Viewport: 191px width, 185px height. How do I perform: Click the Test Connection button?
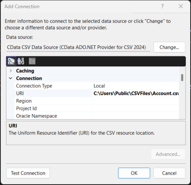pos(28,173)
